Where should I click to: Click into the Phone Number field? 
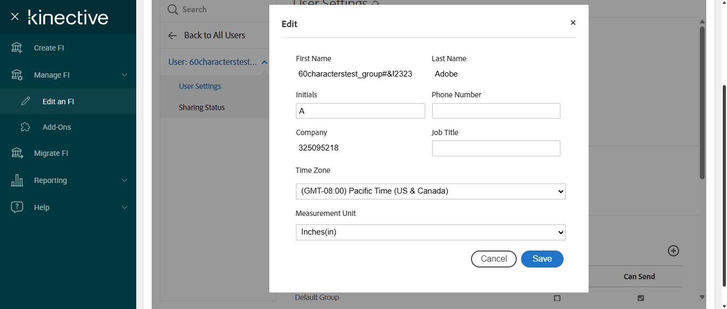496,111
